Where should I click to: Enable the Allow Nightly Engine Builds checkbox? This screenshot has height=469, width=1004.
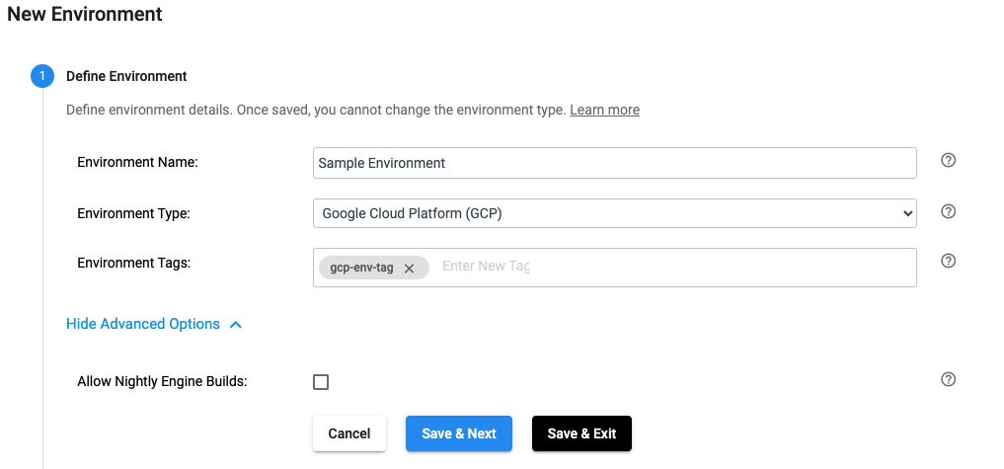(x=321, y=382)
